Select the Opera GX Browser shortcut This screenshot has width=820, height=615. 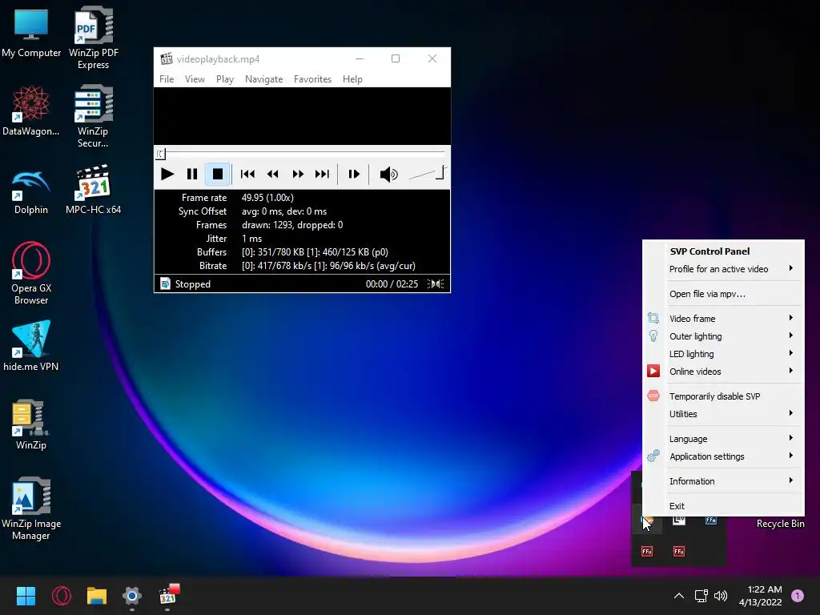(x=31, y=273)
